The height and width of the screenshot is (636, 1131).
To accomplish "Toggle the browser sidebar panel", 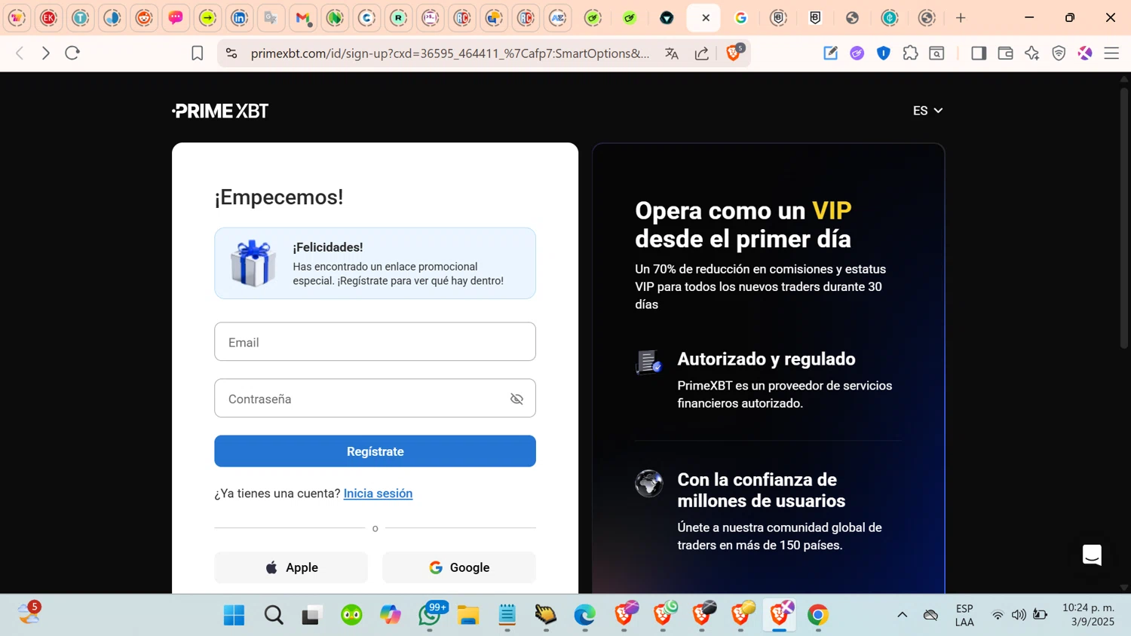I will click(979, 53).
